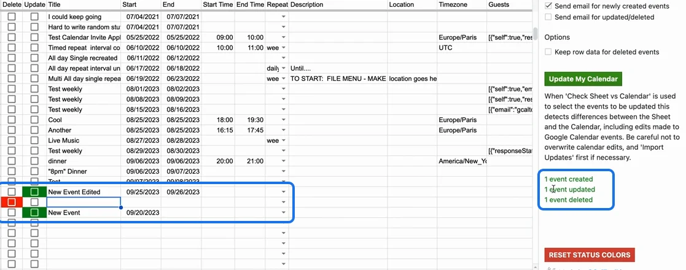The width and height of the screenshot is (686, 270).
Task: Select '1 event created' status text
Action: click(568, 179)
